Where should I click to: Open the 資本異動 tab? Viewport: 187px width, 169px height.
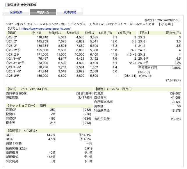pyautogui.click(x=70, y=12)
